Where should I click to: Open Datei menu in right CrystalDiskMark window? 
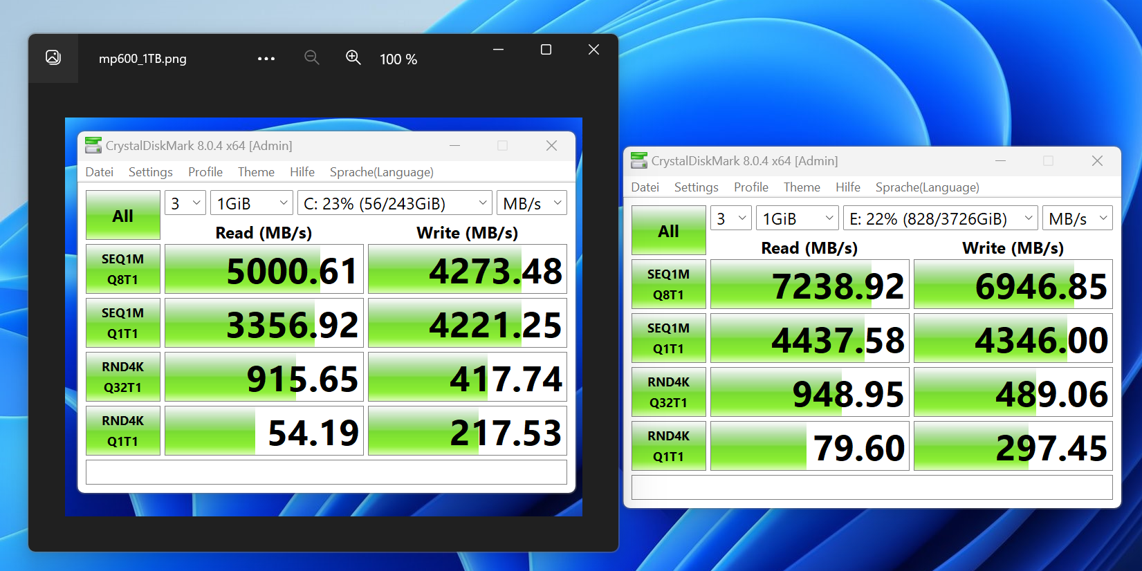tap(645, 187)
